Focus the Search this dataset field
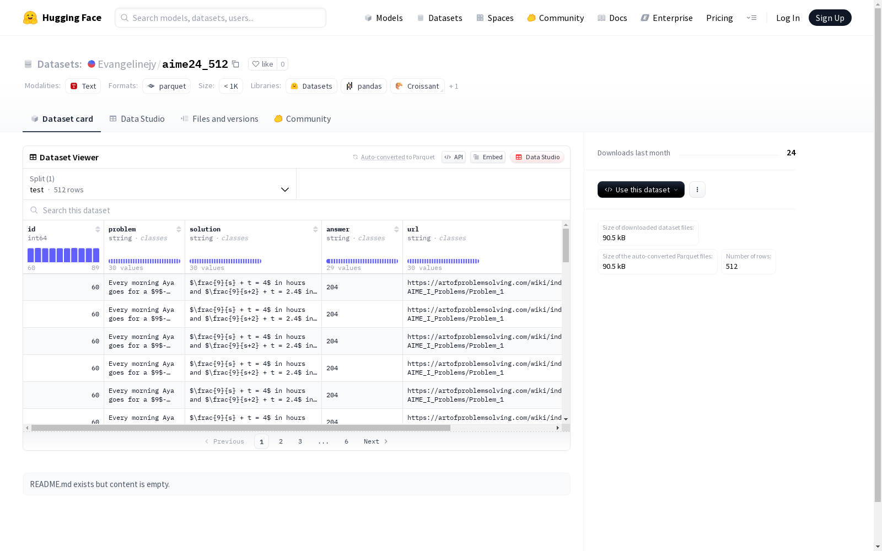This screenshot has height=551, width=882. [297, 210]
